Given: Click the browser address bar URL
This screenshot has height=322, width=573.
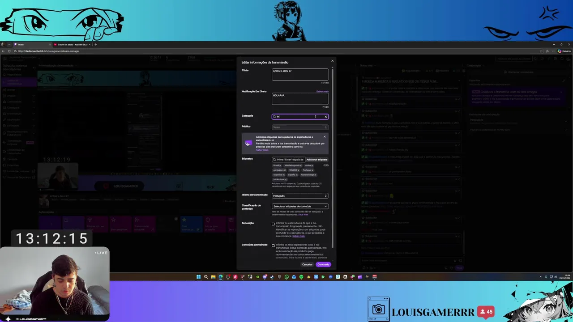Looking at the screenshot, I should click(48, 51).
